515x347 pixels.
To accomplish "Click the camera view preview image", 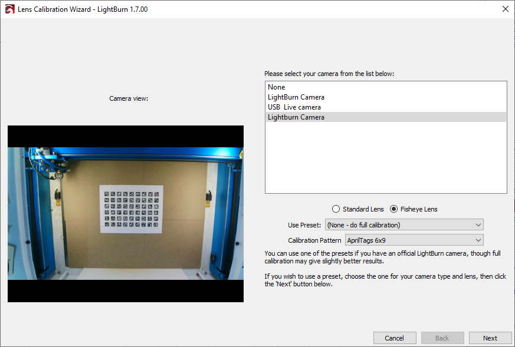I will [126, 213].
